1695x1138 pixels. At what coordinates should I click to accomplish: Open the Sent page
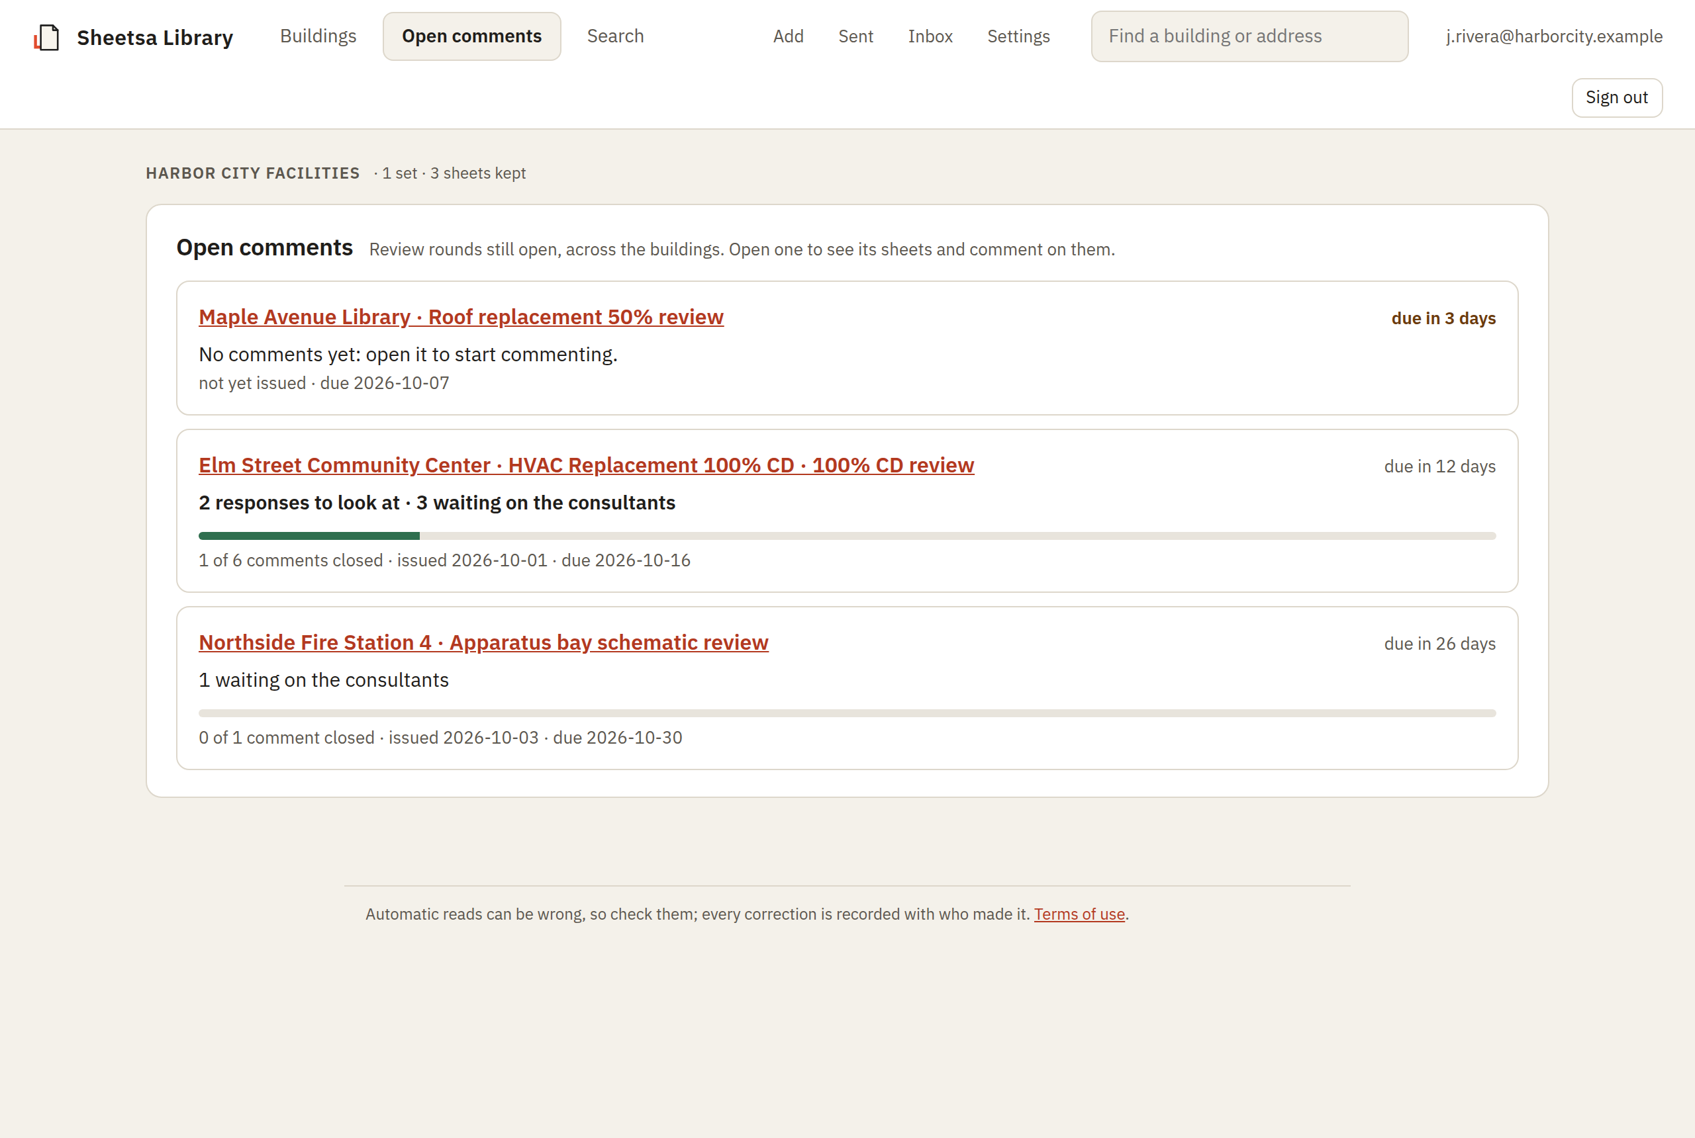tap(855, 36)
